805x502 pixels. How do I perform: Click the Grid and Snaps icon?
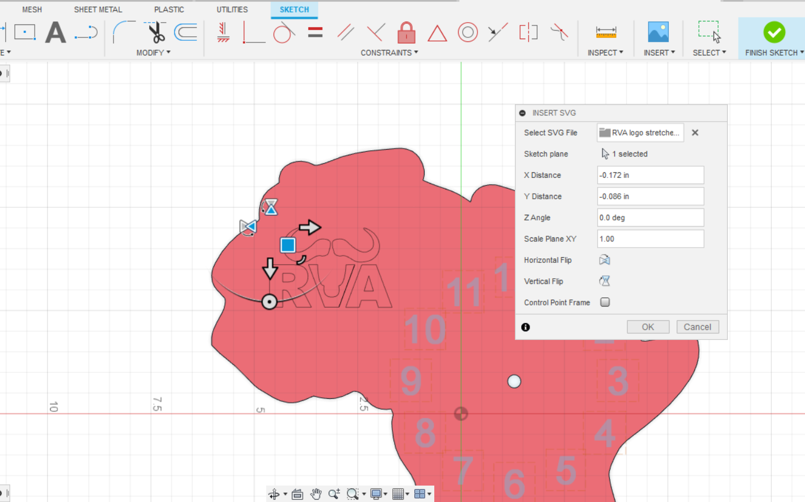click(x=398, y=494)
